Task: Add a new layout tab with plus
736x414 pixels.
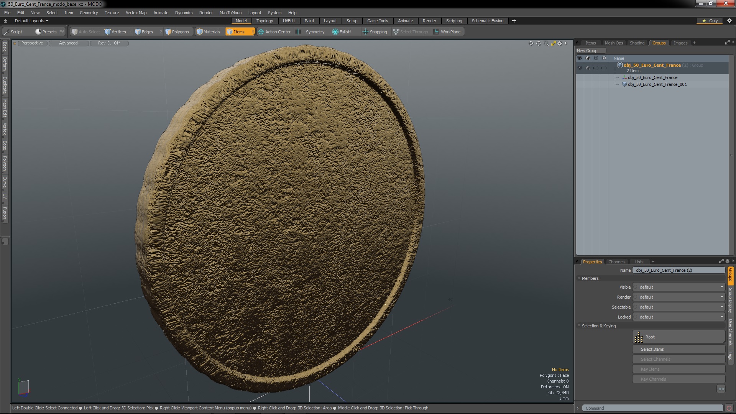Action: [x=514, y=21]
